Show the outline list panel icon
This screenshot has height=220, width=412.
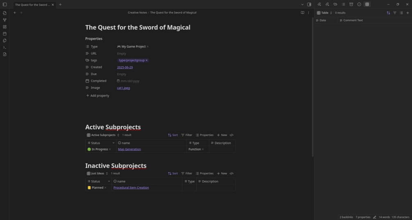click(344, 5)
